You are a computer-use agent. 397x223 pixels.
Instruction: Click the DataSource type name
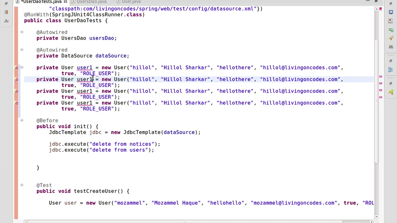pos(77,56)
